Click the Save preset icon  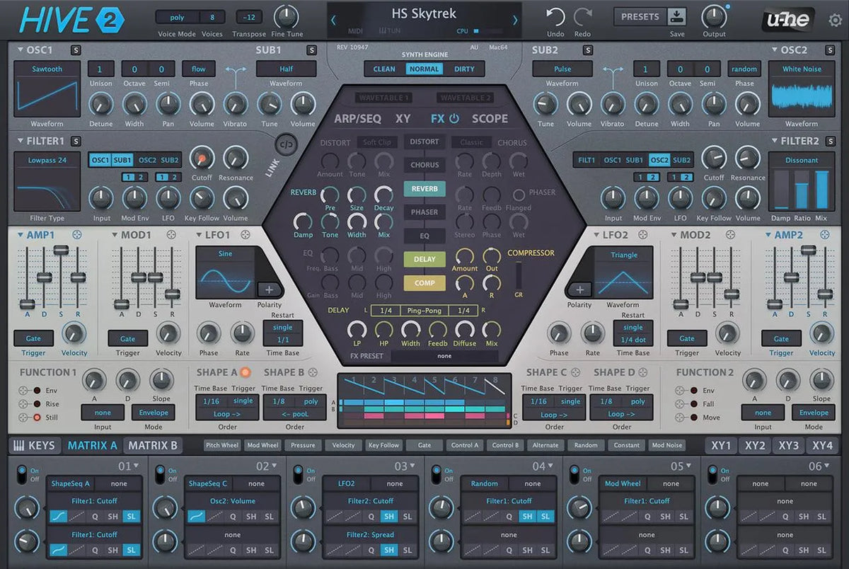pyautogui.click(x=677, y=17)
